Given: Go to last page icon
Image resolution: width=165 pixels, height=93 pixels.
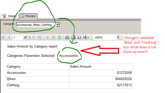Looking at the screenshot, I should 40,37.
